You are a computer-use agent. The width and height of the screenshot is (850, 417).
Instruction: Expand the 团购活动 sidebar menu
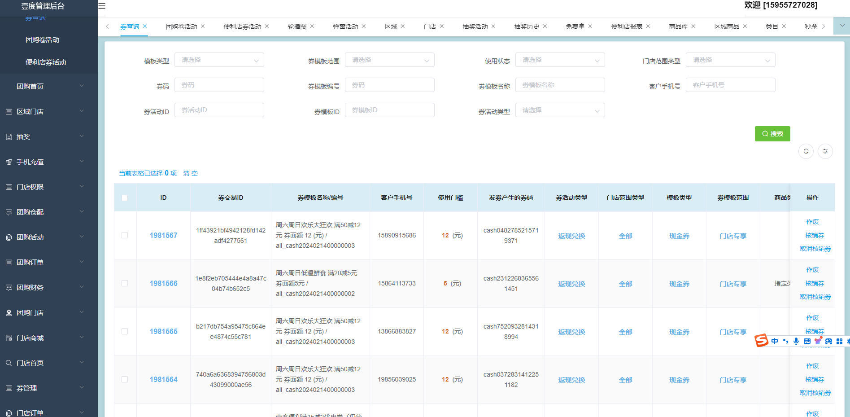pyautogui.click(x=49, y=237)
